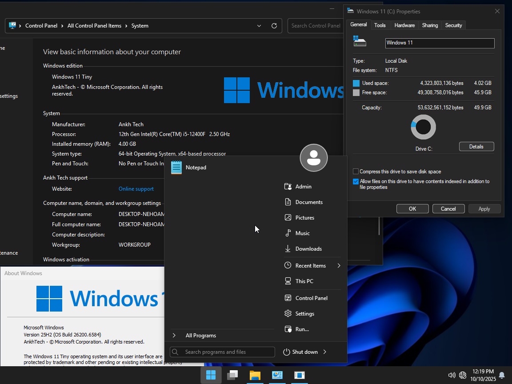Click the Task View taskbar icon
Screen dimensions: 512x384
(232, 375)
